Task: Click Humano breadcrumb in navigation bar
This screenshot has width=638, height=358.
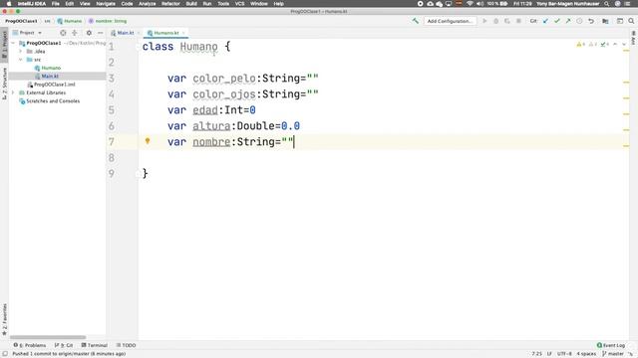Action: coord(70,21)
